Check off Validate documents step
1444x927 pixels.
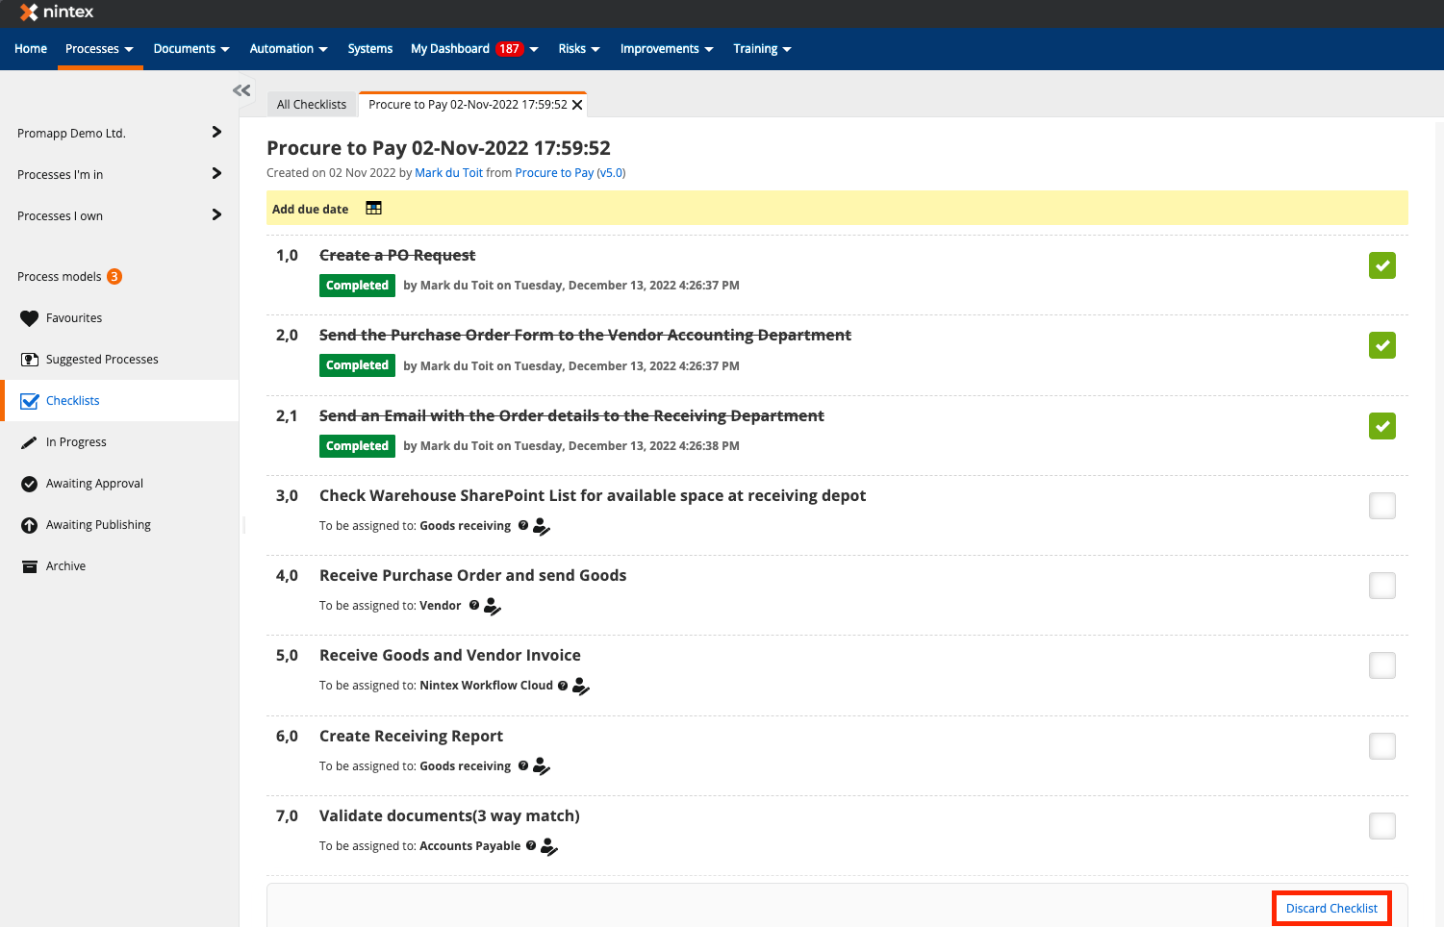[1382, 826]
